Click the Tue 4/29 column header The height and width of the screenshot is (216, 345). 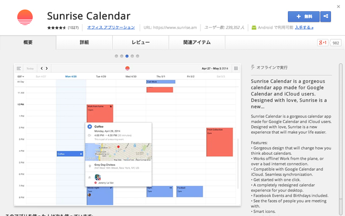(x=101, y=77)
